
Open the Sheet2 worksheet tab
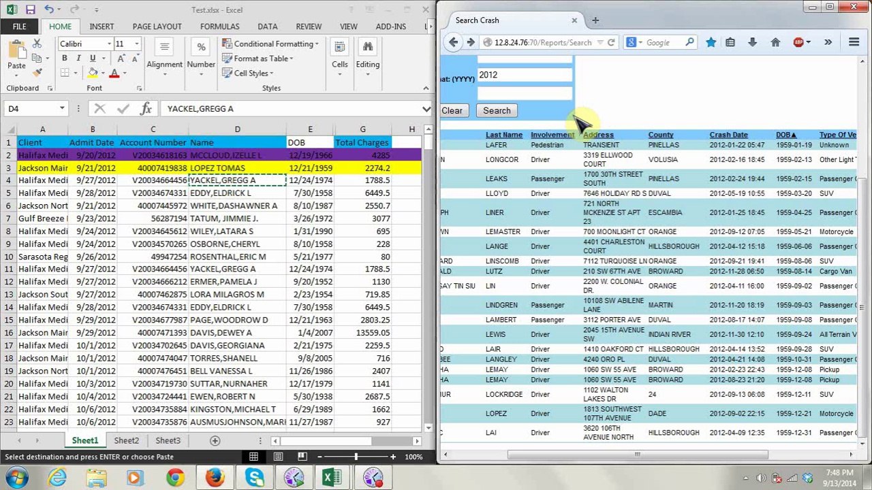pos(126,441)
